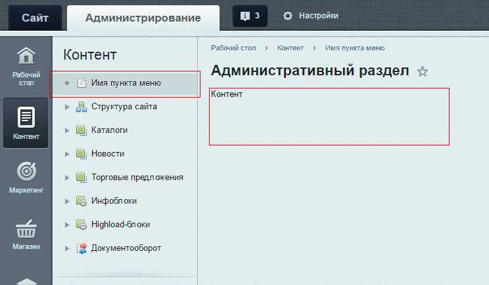Open Торговые предложения tree item
Screen dimensions: 489x285
(137, 178)
